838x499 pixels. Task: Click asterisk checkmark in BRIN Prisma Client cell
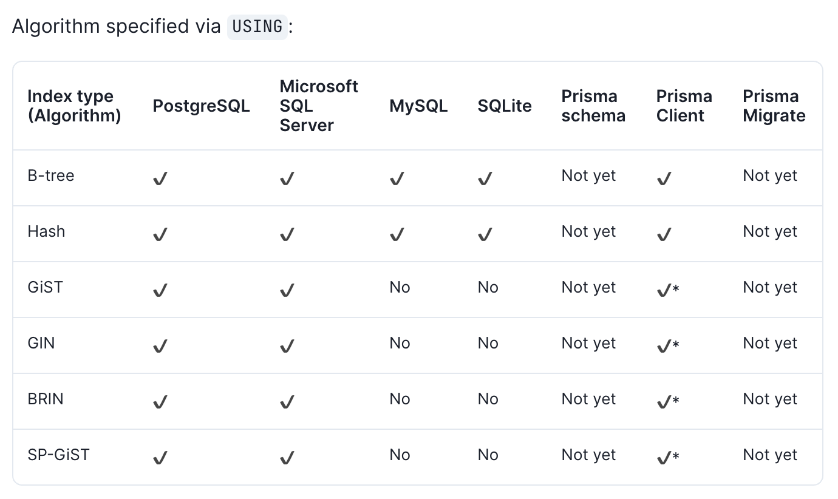click(x=667, y=402)
